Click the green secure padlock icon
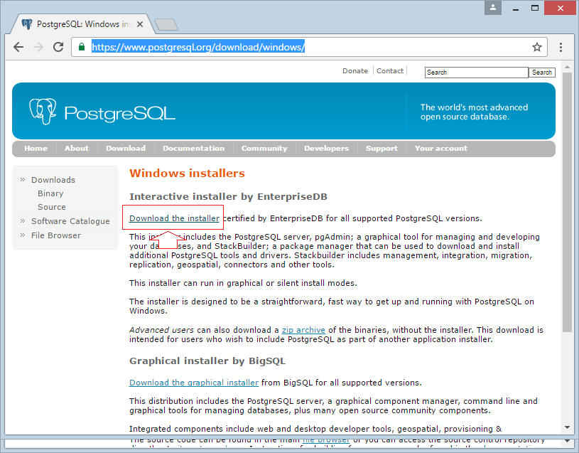Viewport: 579px width, 453px height. (82, 47)
